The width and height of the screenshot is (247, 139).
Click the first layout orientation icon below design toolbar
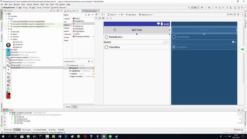tap(96, 18)
